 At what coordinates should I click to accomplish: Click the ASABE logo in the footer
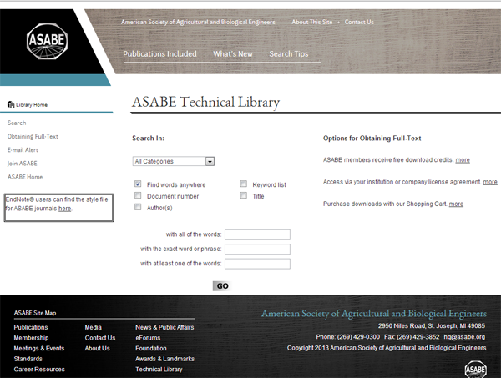pos(475,370)
